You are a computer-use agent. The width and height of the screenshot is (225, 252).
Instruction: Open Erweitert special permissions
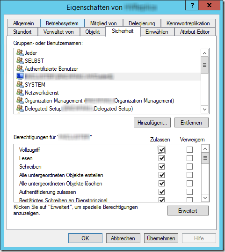point(188,210)
